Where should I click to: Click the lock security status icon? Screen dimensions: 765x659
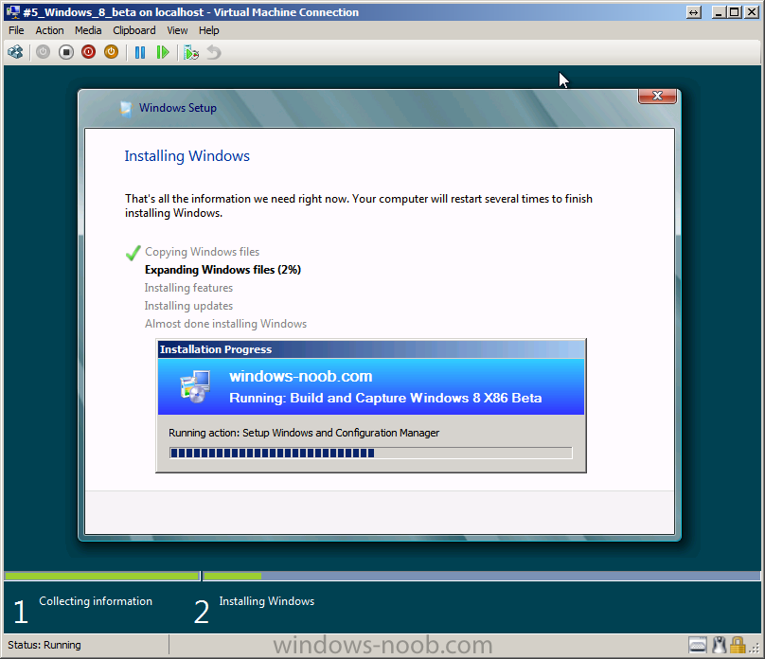(738, 645)
